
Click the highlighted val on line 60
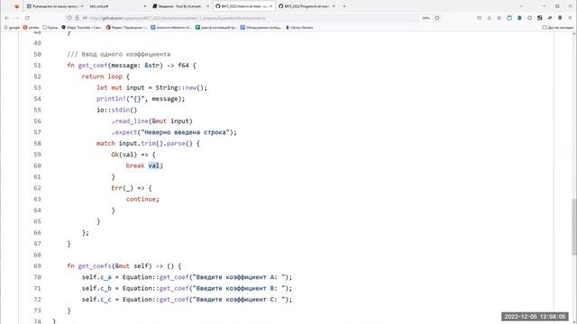tap(154, 166)
